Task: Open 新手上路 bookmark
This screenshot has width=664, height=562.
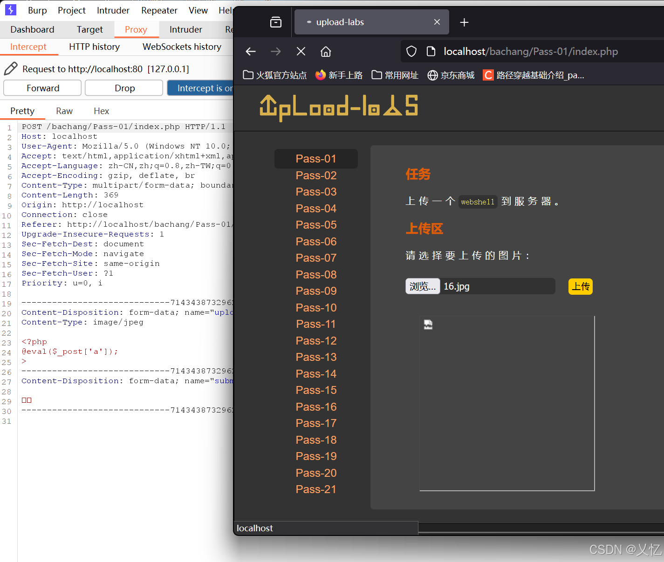Action: tap(339, 75)
